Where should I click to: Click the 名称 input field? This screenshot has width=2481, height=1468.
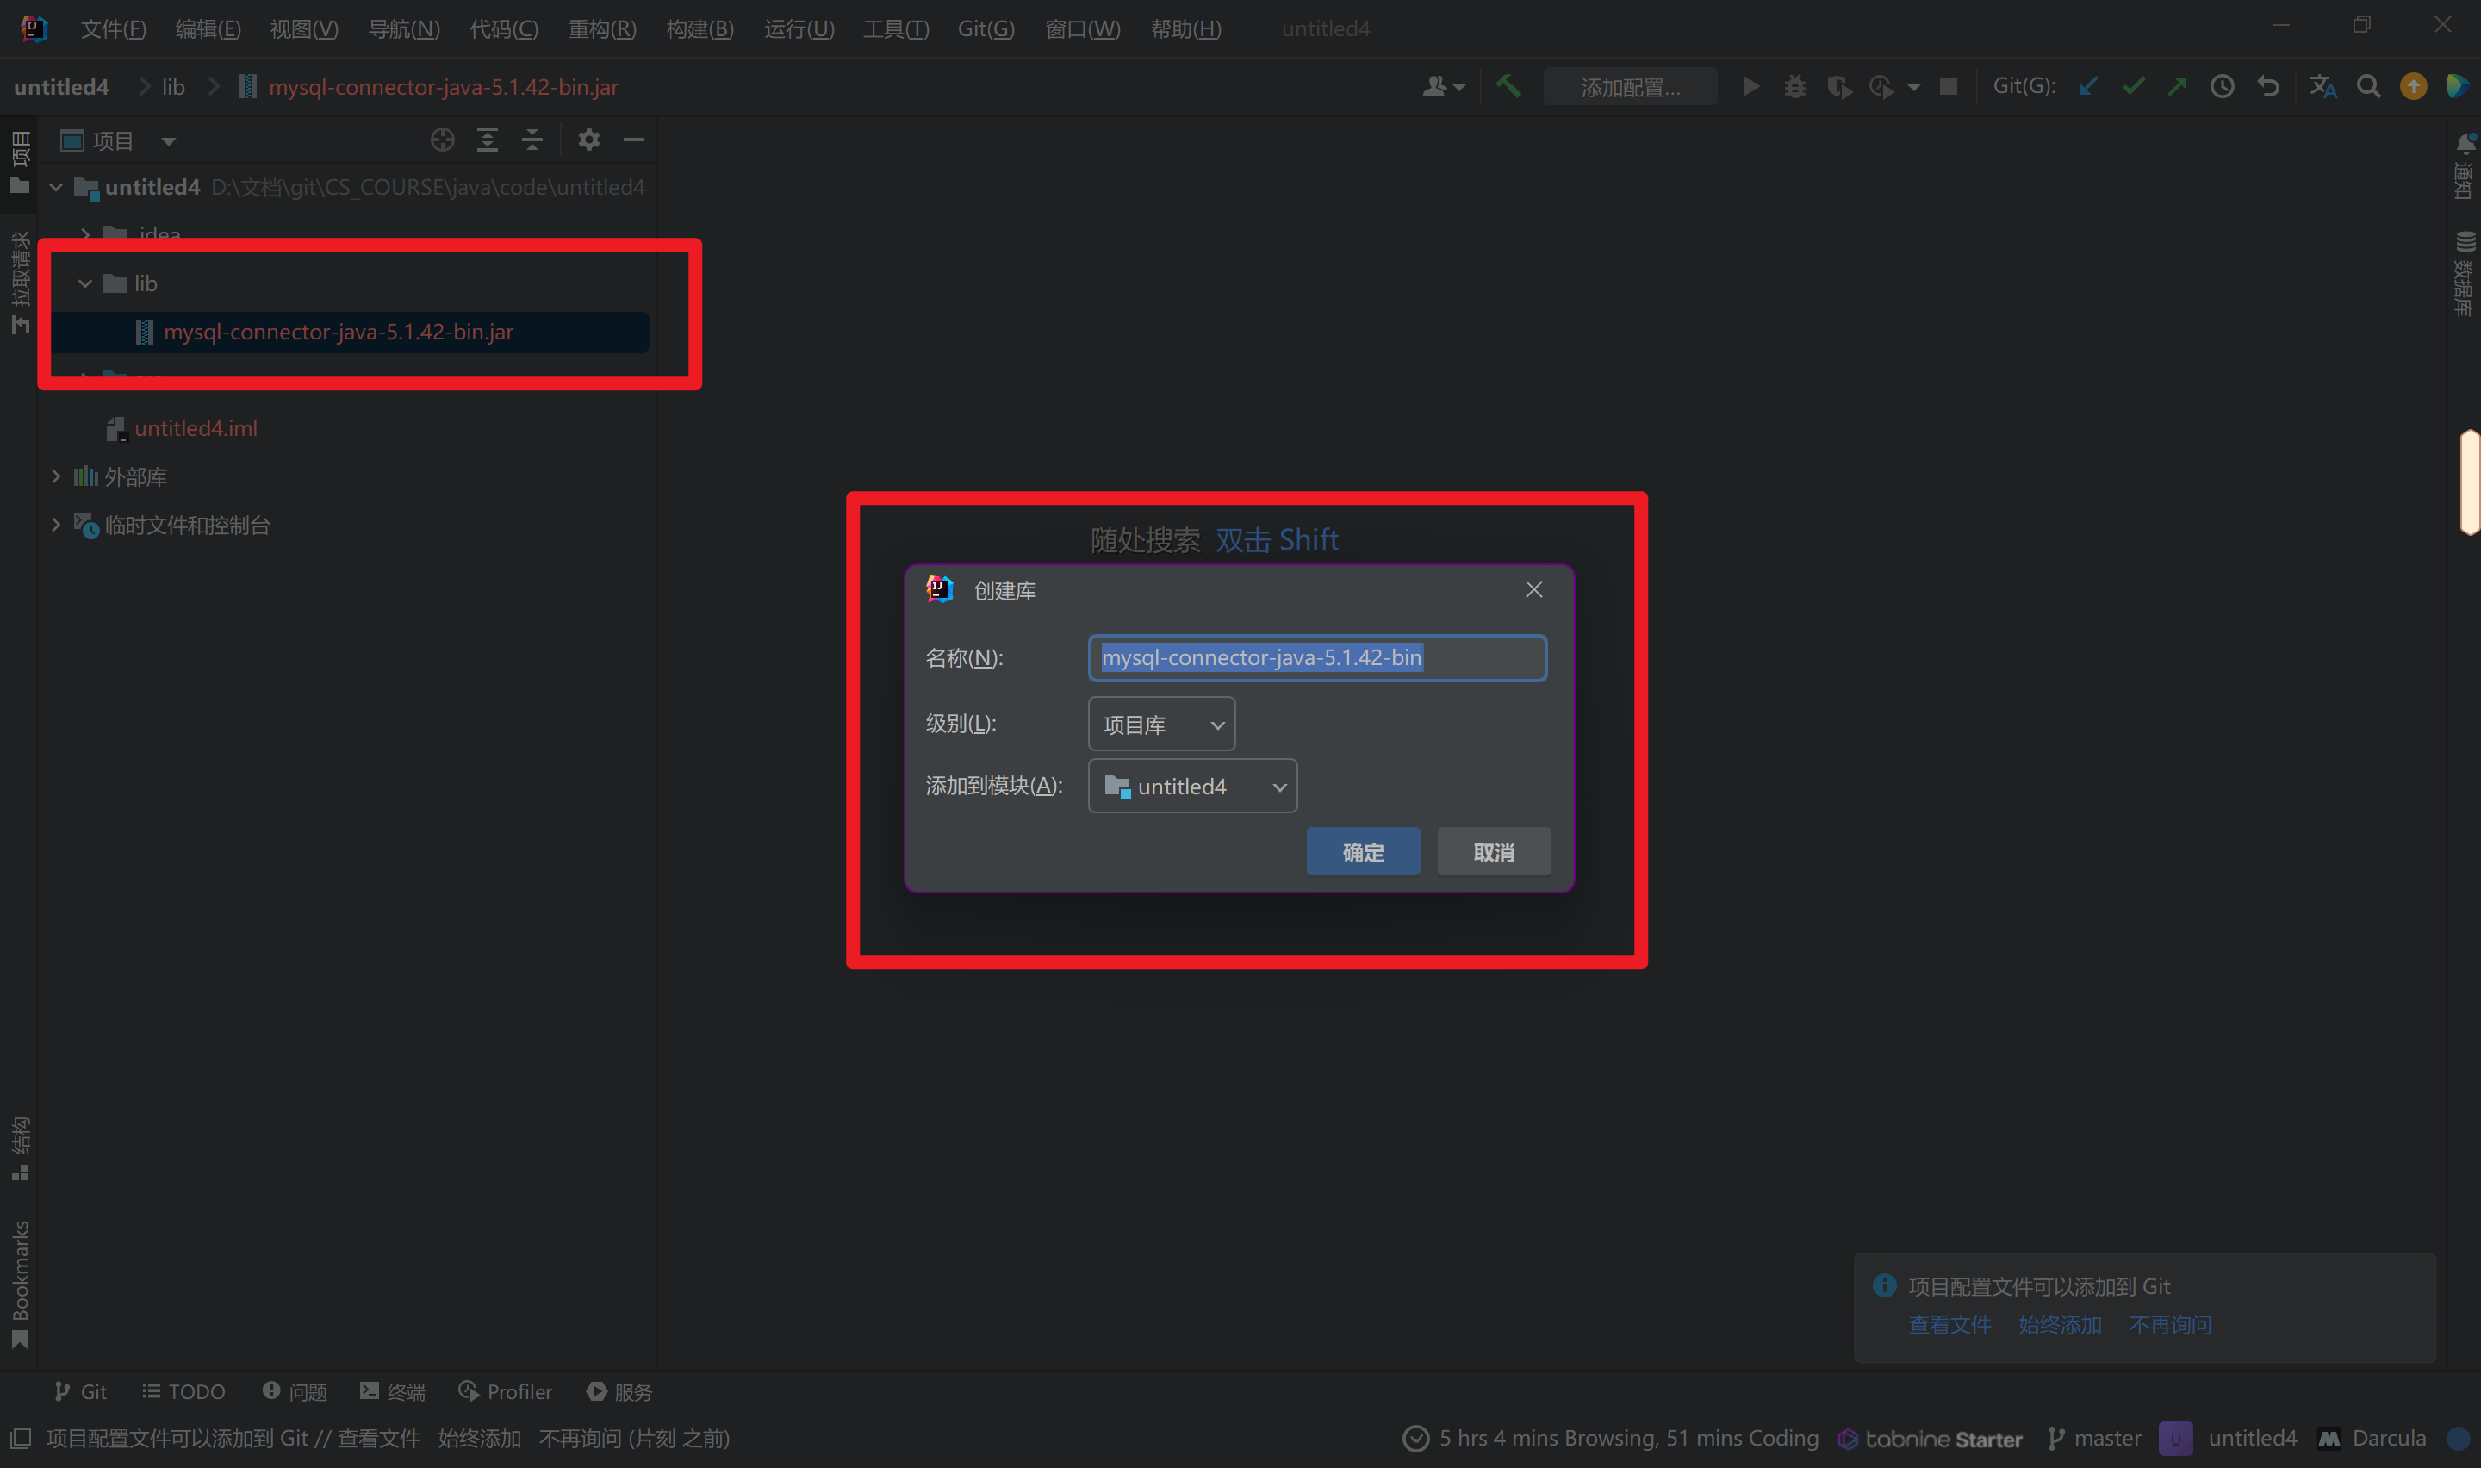point(1317,658)
